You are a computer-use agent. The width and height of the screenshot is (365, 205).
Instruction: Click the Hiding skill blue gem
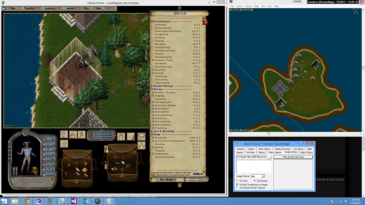(153, 147)
